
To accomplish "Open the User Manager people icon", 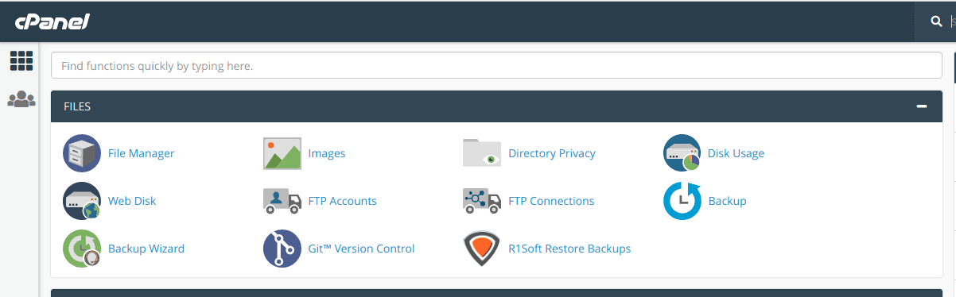I will (21, 100).
